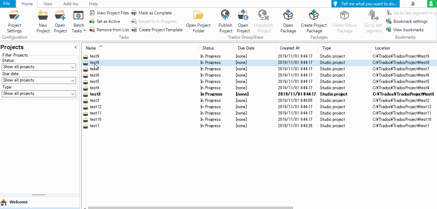Click the panel splitter grip above Welcome
Screen dimensions: 437x209
(38, 195)
